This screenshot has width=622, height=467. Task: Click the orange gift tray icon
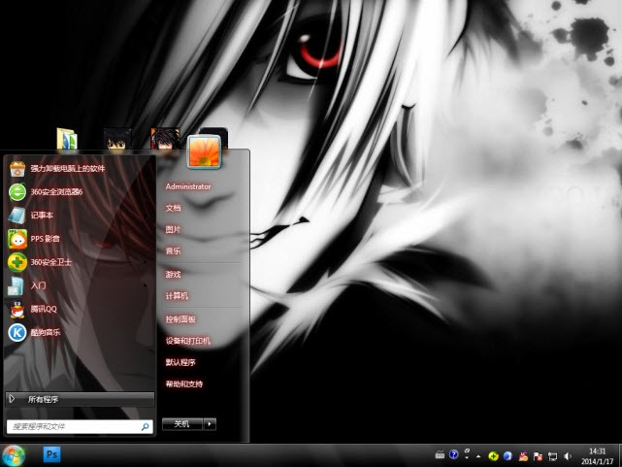click(523, 456)
